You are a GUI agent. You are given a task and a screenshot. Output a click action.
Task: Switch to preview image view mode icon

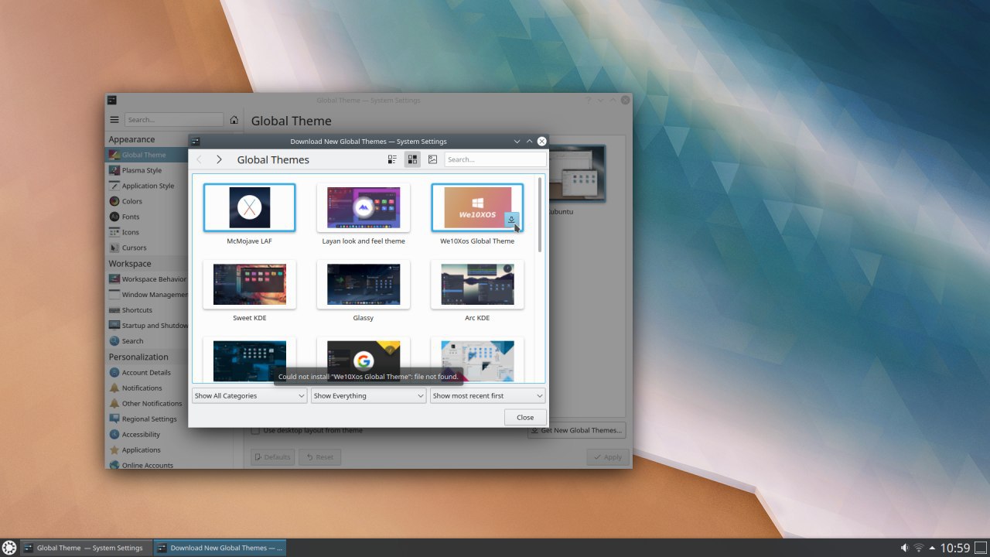point(432,159)
